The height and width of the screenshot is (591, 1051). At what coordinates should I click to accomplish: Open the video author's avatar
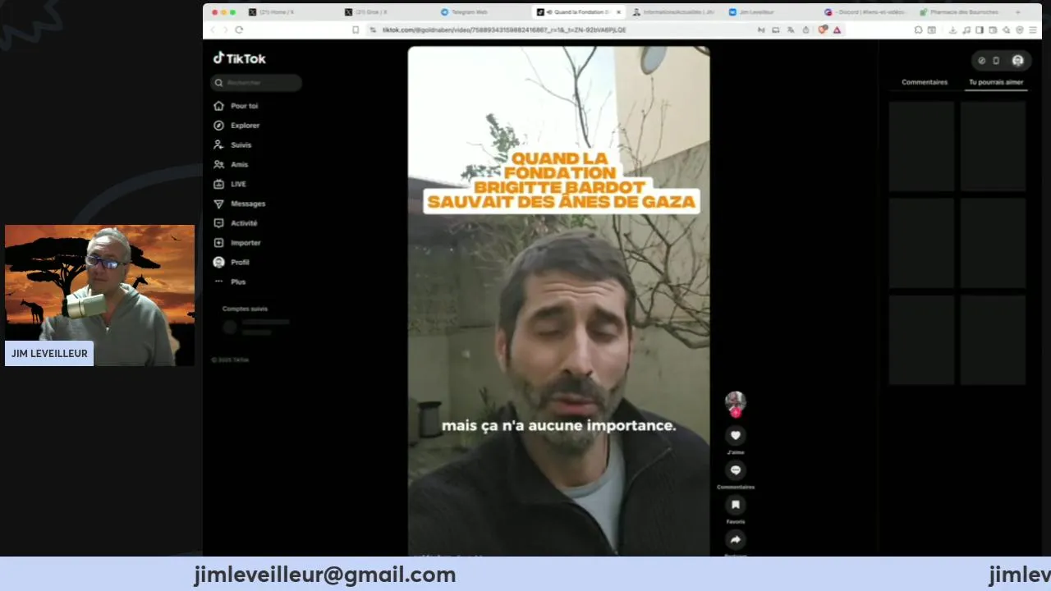point(736,401)
